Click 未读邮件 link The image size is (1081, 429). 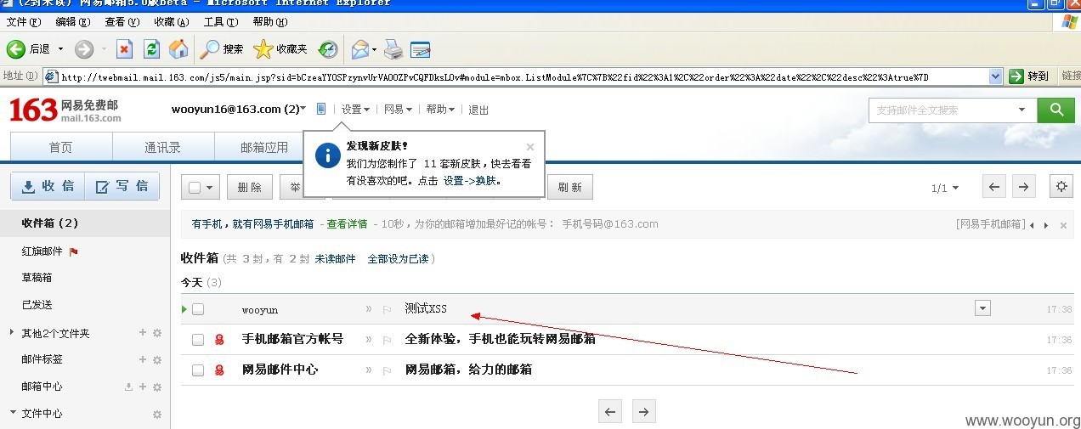(335, 258)
